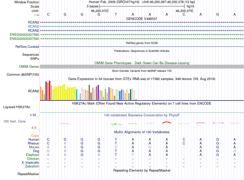Viewport: 244px width, 180px height.
Task: Click the 46,200,070 position marker
Action: pyautogui.click(x=99, y=11)
